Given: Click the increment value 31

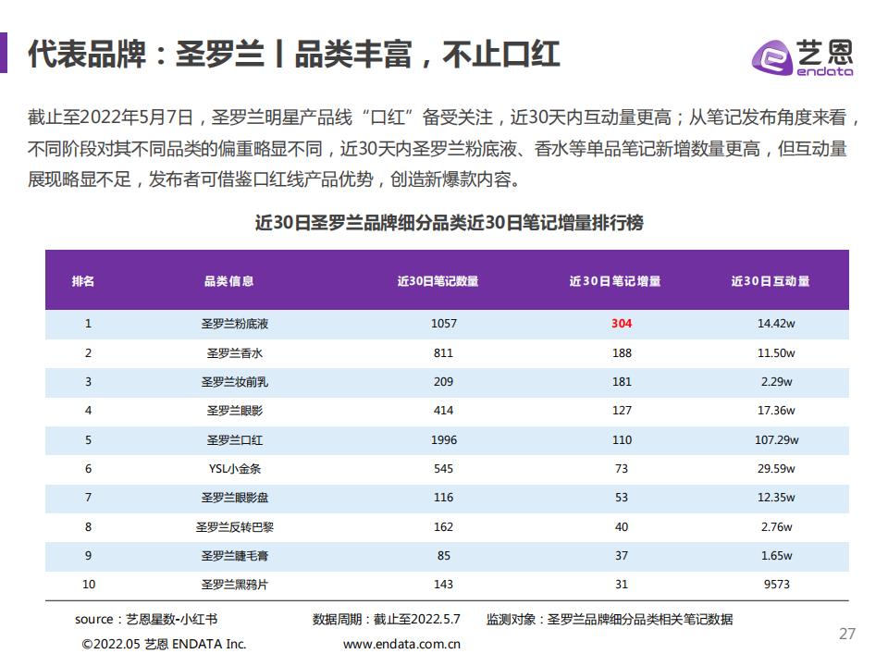Looking at the screenshot, I should click(622, 585).
